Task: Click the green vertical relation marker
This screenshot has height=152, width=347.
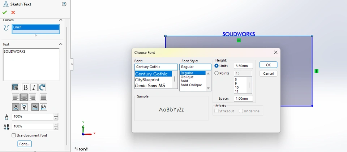Action: click(317, 71)
